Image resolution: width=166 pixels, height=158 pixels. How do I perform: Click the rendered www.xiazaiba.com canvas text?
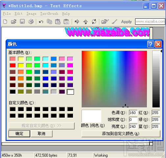(x=107, y=32)
